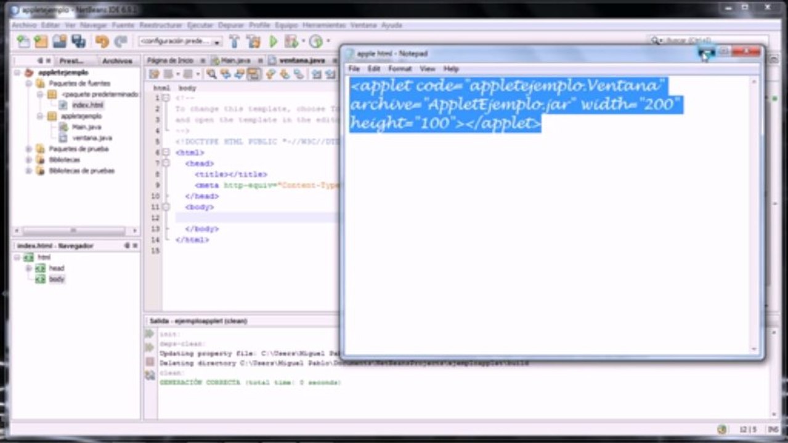
Task: Expand the Bibliotecas de pruebas node
Action: tap(28, 171)
